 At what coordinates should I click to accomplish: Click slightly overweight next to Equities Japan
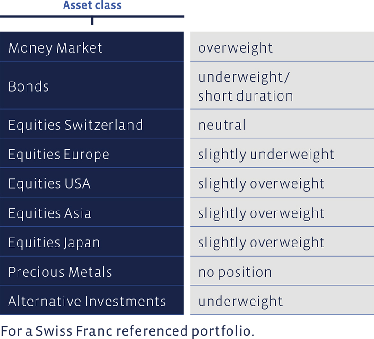click(282, 241)
